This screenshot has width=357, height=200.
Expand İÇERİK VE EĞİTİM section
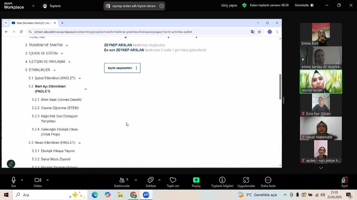[62, 54]
